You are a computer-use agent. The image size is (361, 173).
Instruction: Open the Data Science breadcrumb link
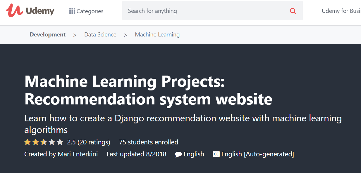point(100,34)
